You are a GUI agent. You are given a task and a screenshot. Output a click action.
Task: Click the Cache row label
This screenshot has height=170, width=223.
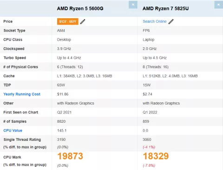pyautogui.click(x=9, y=76)
